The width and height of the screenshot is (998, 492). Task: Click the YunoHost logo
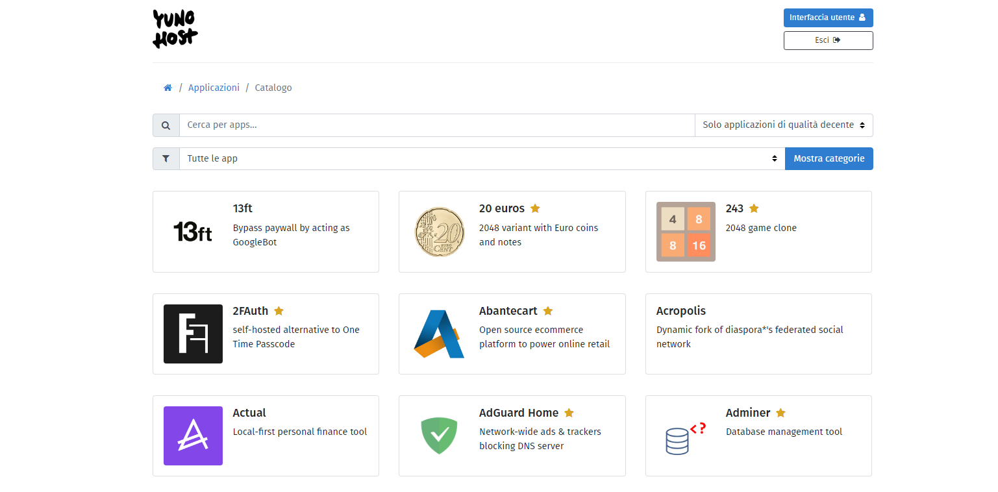174,29
